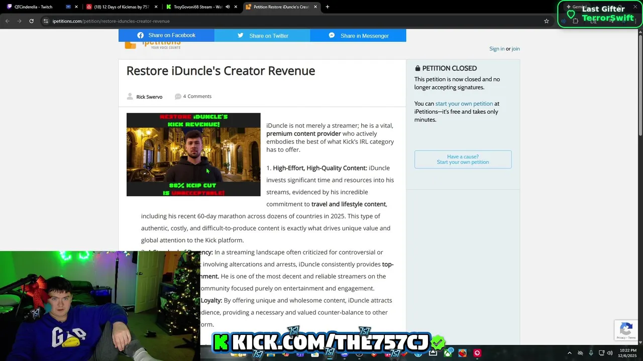Open the Xbox app taskbar icon
643x361 pixels.
click(448, 353)
